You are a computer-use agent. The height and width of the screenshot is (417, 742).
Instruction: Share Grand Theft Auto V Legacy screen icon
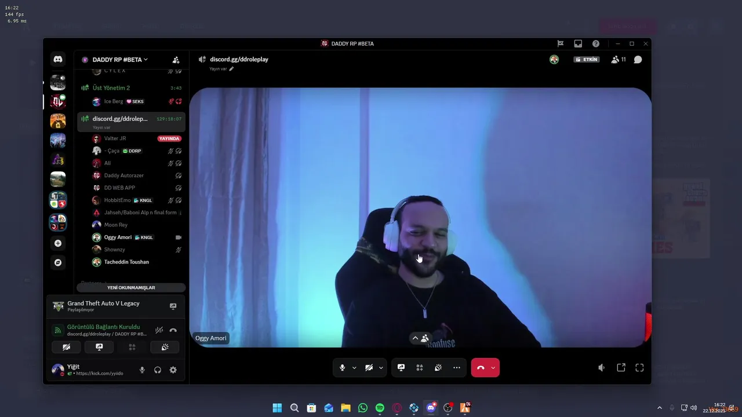click(173, 306)
